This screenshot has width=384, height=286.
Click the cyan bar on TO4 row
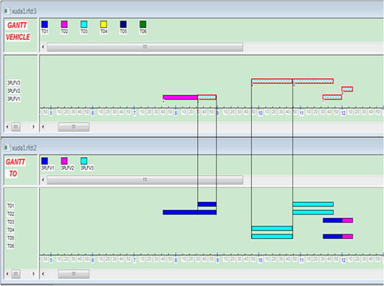(x=272, y=229)
